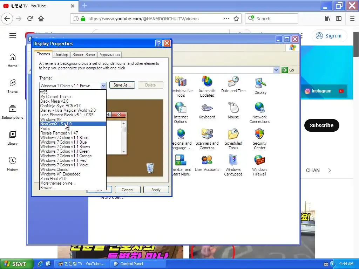Switch to the Screen Saver tab
Screen dimensions: 359x269
[x=84, y=55]
